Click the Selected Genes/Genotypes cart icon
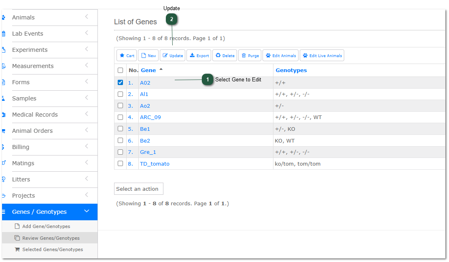Screen dimensions: 449x262 tap(17, 249)
